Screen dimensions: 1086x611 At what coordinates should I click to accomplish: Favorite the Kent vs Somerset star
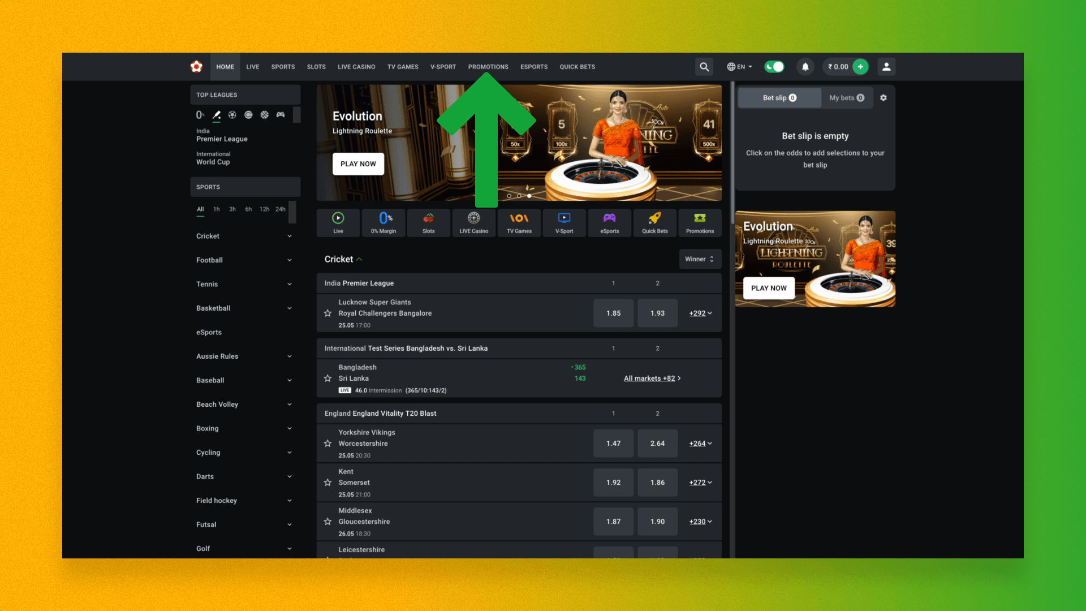tap(327, 483)
